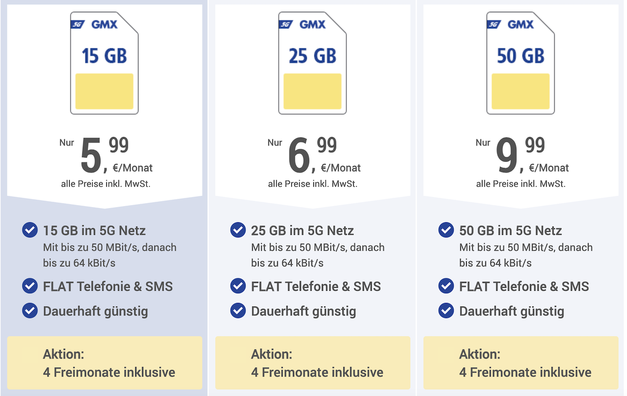This screenshot has height=396, width=627.
Task: Click the 5G badge on the 15 GB SIM card
Action: [77, 24]
